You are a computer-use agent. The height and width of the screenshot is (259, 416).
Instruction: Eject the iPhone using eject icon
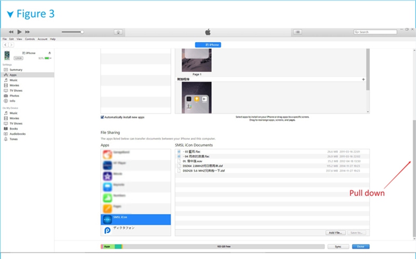49,53
